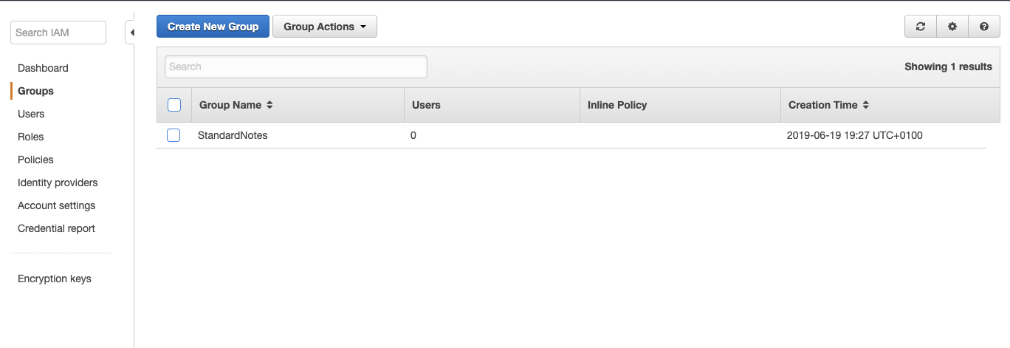Toggle the select-all groups checkbox
The width and height of the screenshot is (1010, 348).
[174, 105]
